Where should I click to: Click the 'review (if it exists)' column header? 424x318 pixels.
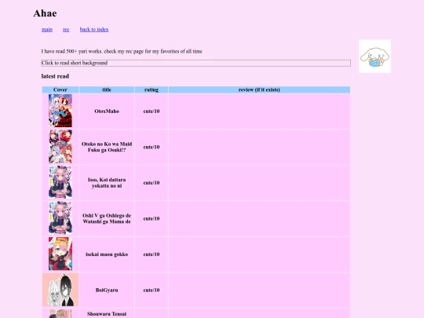click(259, 90)
